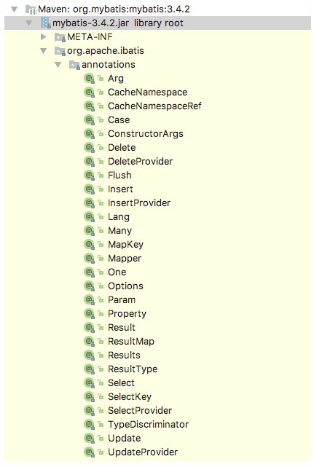This screenshot has width=314, height=467.
Task: Collapse the Maven org.mybatis library node
Action: click(15, 9)
